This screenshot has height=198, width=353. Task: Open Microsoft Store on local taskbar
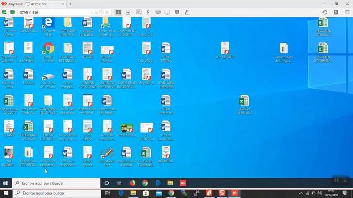point(146,193)
